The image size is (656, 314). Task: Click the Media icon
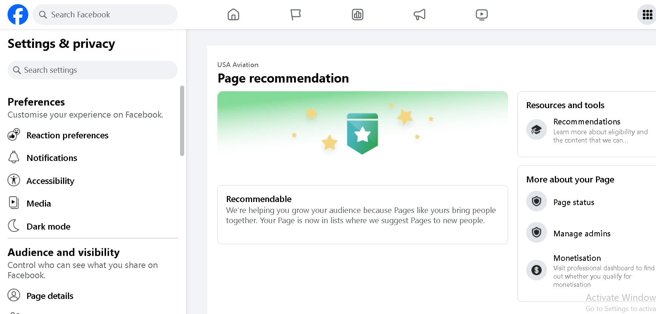(x=14, y=203)
